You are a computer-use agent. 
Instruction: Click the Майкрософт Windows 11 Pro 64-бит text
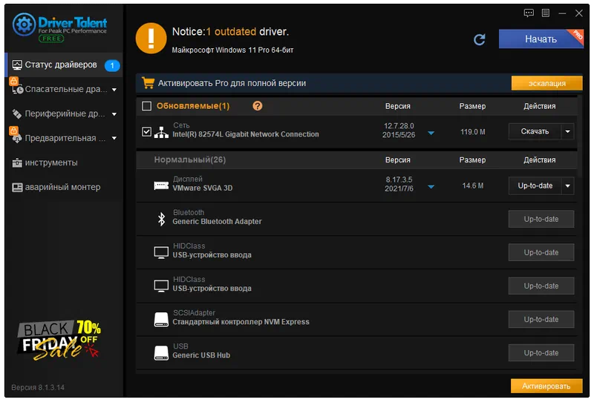click(232, 50)
